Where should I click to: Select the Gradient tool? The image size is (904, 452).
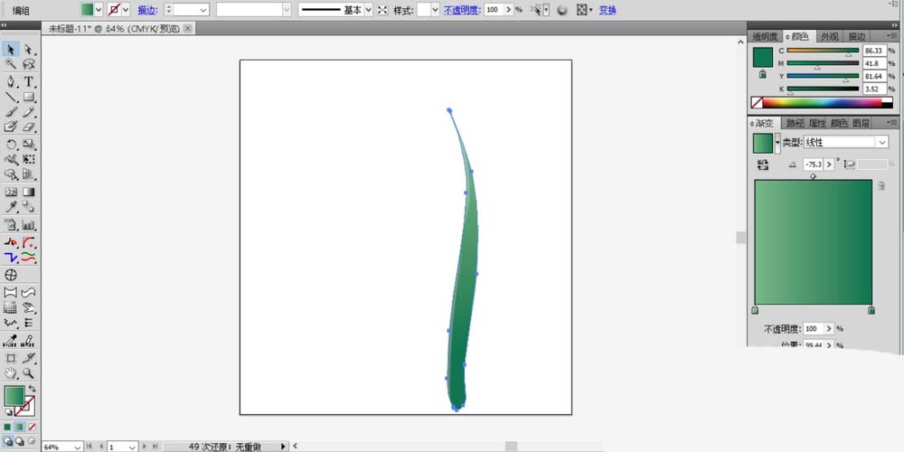29,192
